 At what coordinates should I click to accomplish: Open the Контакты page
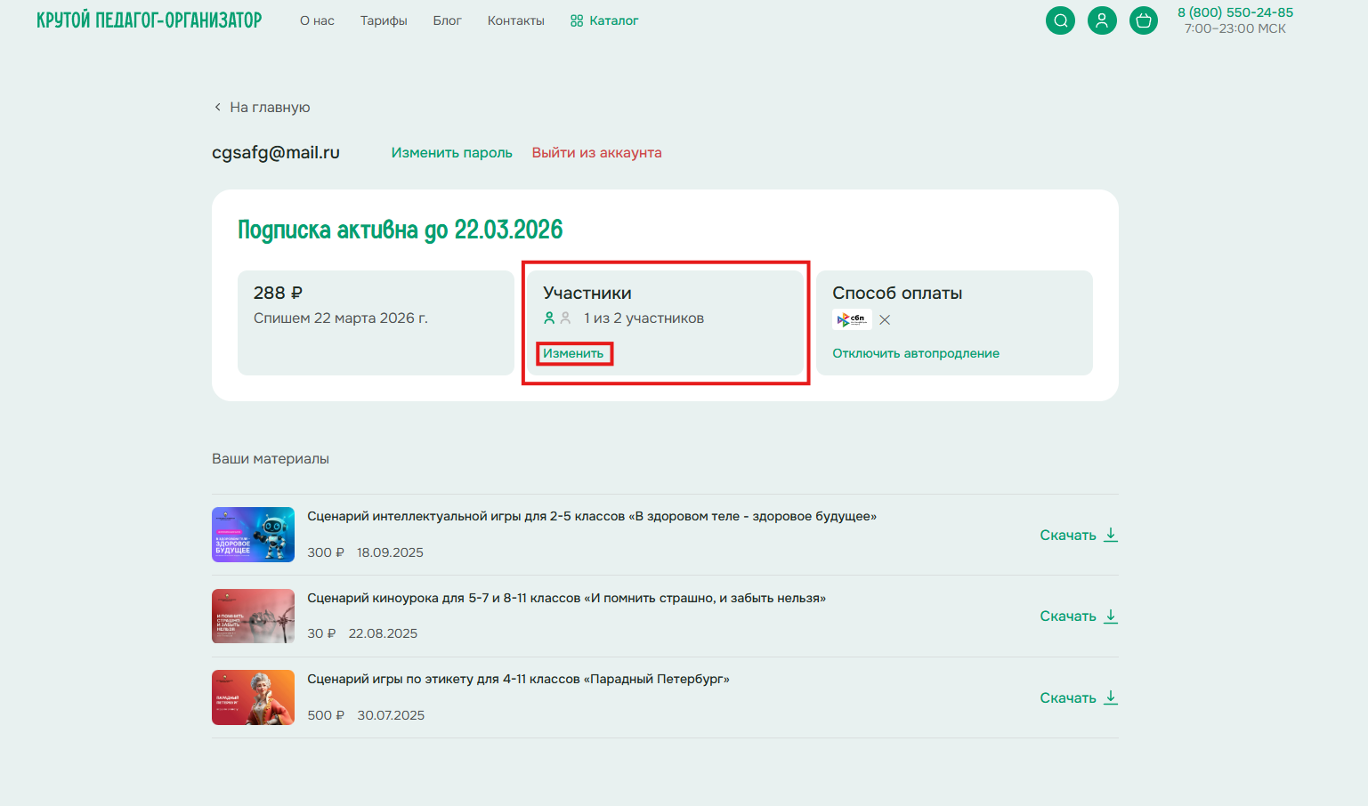(x=515, y=20)
